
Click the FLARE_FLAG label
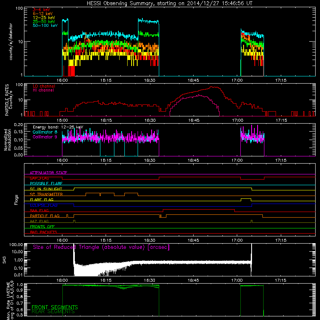pos(42,200)
